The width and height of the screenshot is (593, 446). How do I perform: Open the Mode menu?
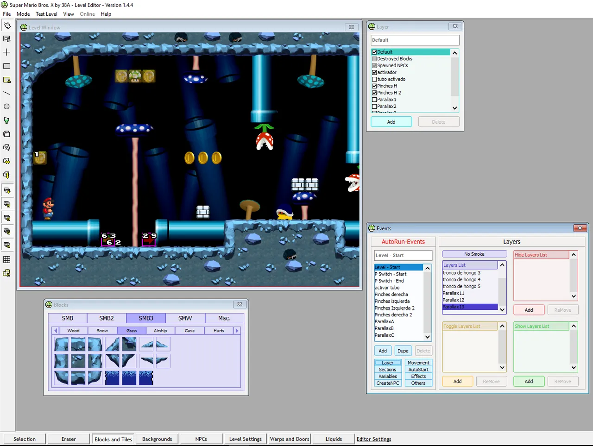tap(23, 14)
